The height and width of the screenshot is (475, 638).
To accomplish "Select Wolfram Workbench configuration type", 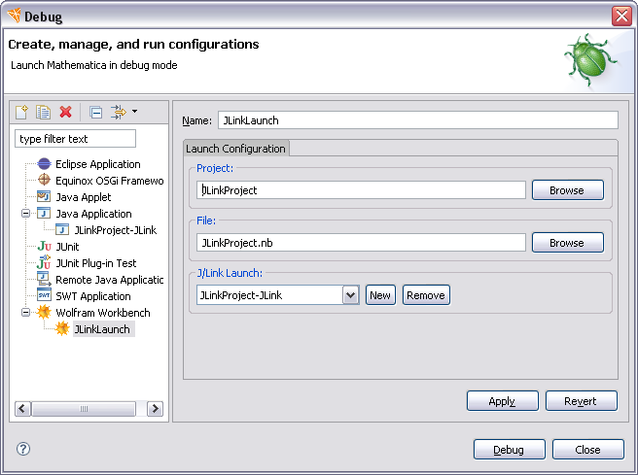I will (103, 313).
